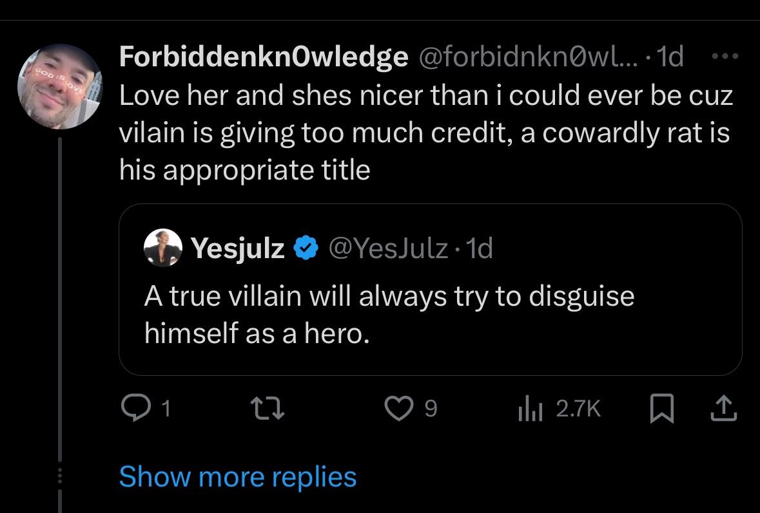Show more replies in thread
The width and height of the screenshot is (760, 513).
(x=237, y=477)
